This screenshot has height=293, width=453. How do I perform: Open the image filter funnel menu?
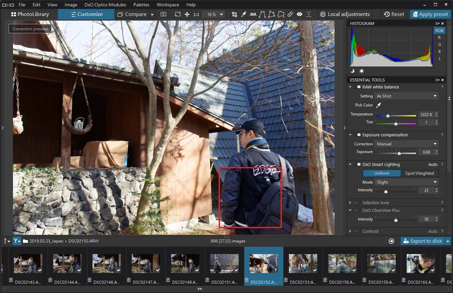tap(17, 241)
